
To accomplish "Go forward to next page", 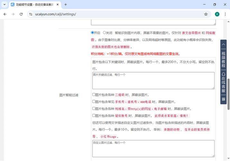I will point(13,14).
